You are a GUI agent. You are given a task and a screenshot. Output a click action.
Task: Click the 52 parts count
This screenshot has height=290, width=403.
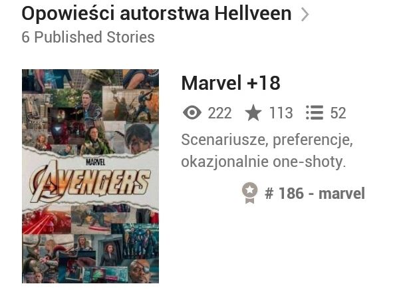[x=338, y=113]
